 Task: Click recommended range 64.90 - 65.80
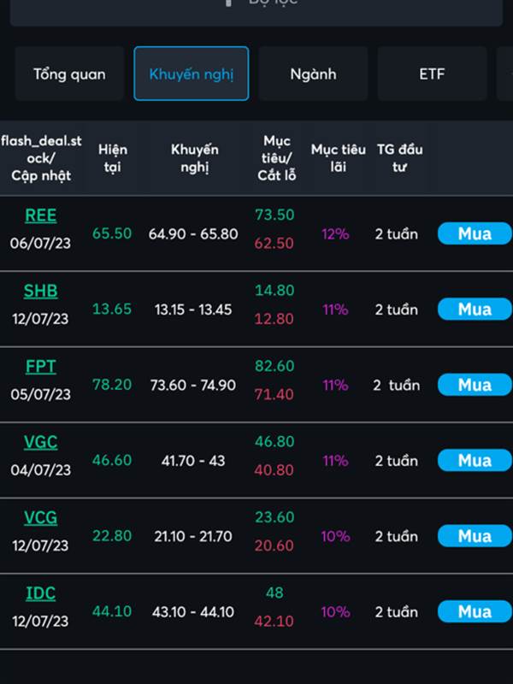[x=193, y=233]
